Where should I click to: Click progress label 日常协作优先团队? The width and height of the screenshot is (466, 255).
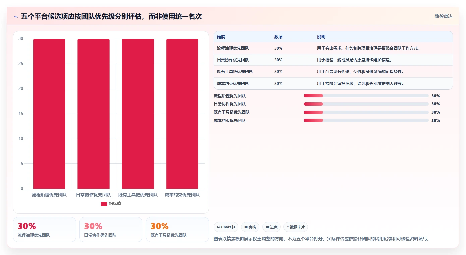point(230,104)
